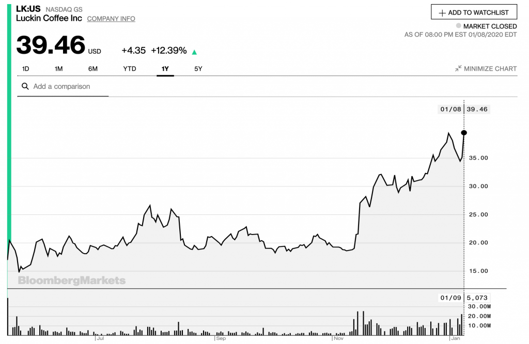Click the Sep x-axis label

(x=221, y=338)
